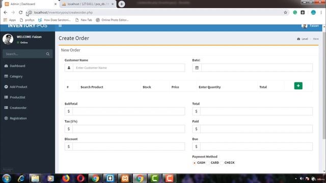Select the CHECK payment method
326x183 pixels.
222,163
